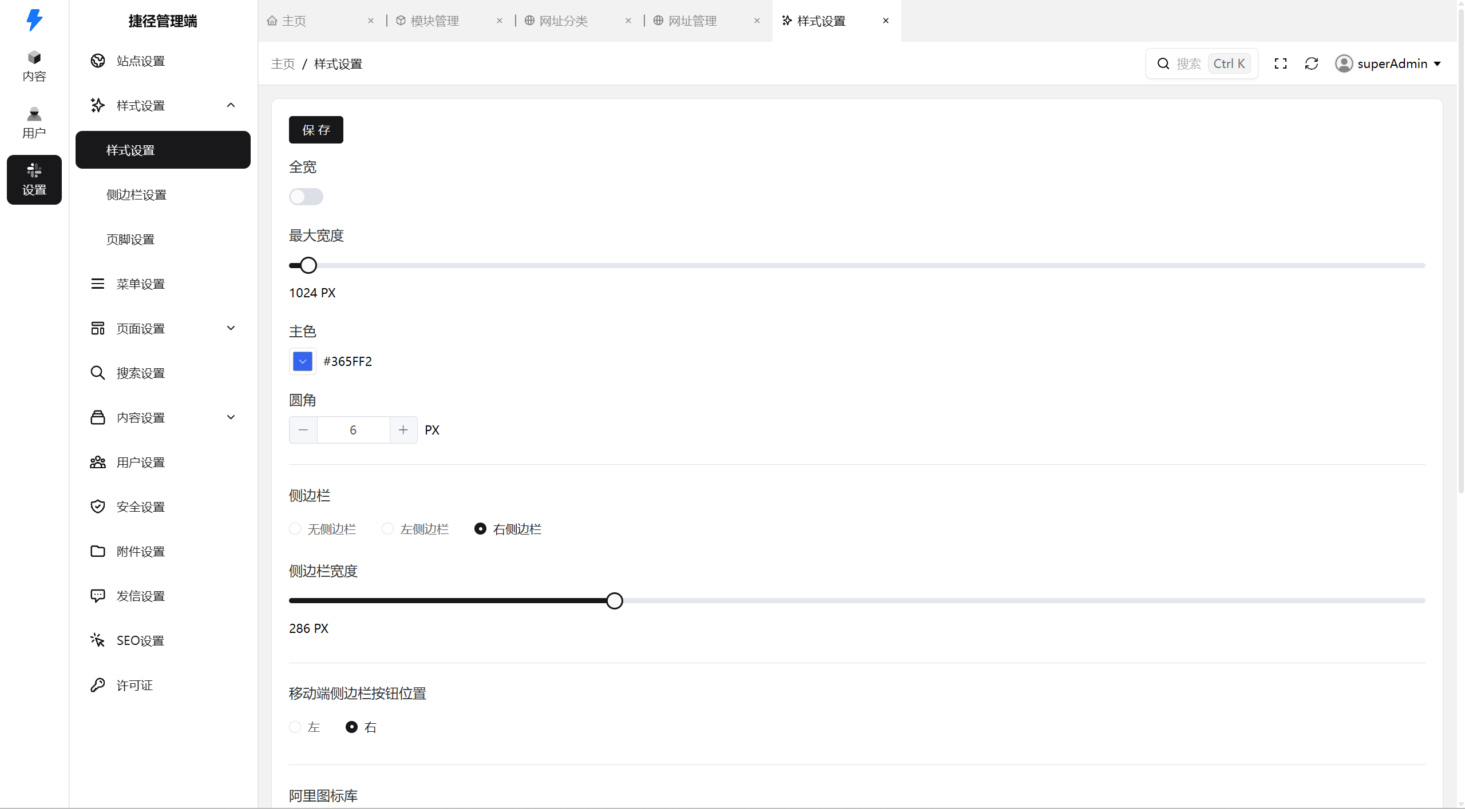Click the 最大宽度 slider handle
Image resolution: width=1465 pixels, height=809 pixels.
308,265
